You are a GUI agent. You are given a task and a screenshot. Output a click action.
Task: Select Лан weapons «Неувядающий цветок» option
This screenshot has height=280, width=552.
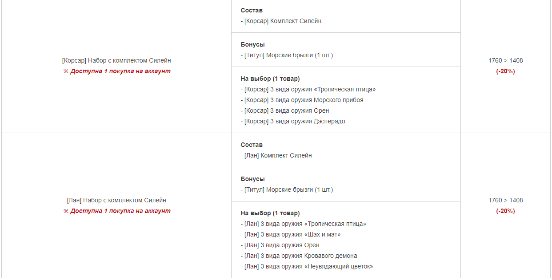tap(307, 266)
